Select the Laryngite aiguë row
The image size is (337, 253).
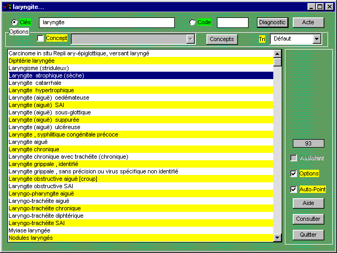tap(141, 142)
